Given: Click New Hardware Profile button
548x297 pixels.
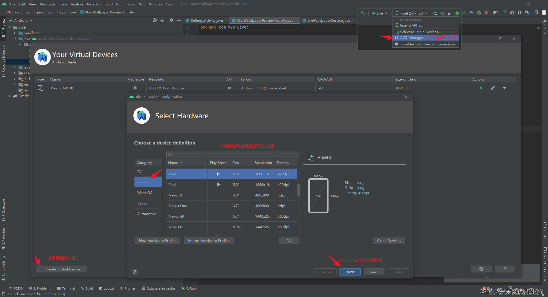Looking at the screenshot, I should tap(157, 240).
